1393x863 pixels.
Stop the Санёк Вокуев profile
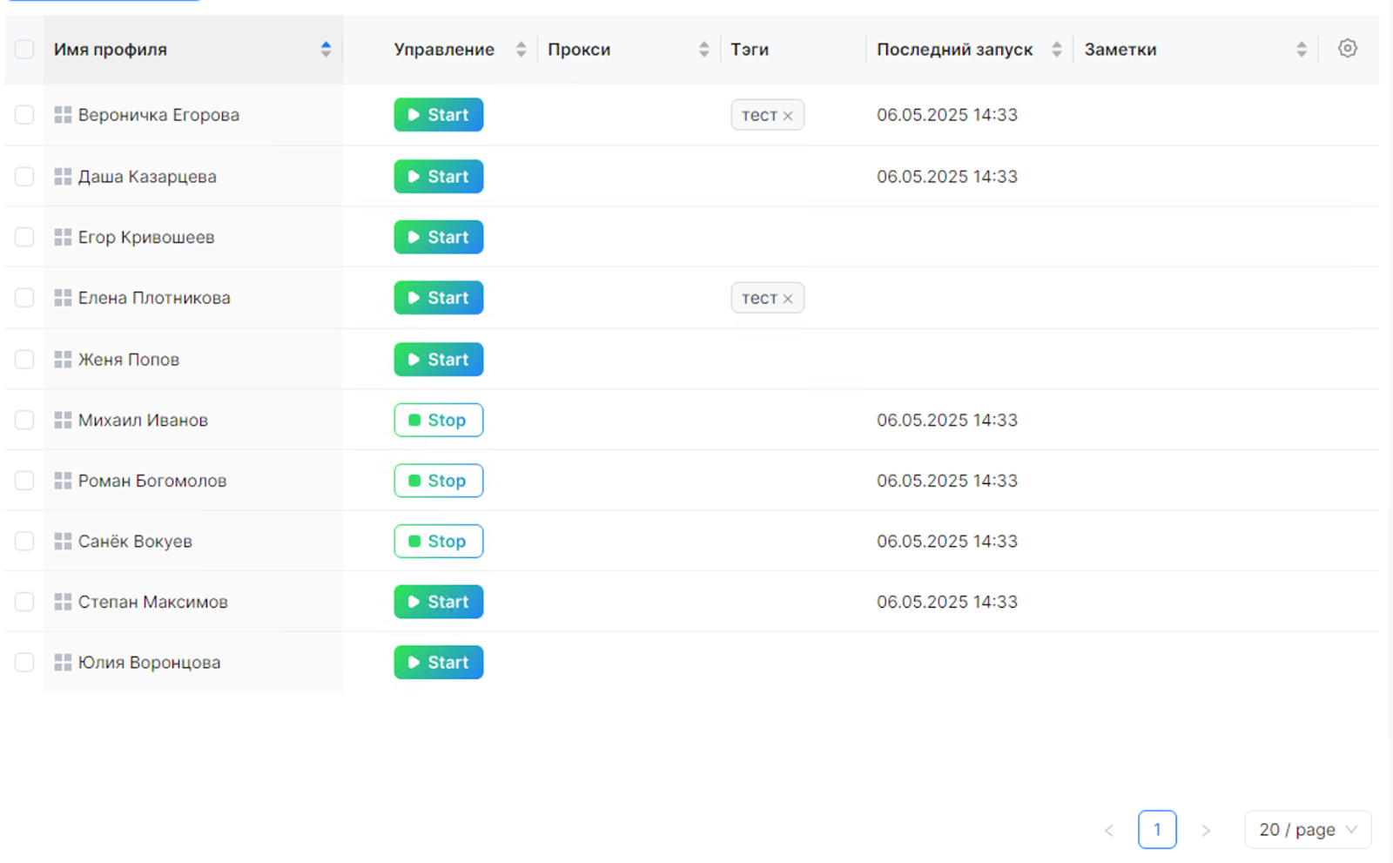439,541
